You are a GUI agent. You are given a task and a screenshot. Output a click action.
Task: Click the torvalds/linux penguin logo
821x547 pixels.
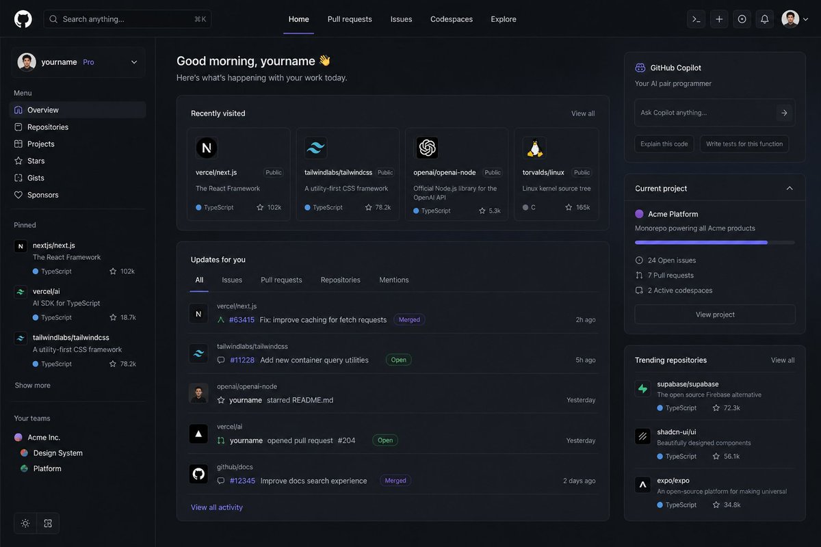[534, 148]
